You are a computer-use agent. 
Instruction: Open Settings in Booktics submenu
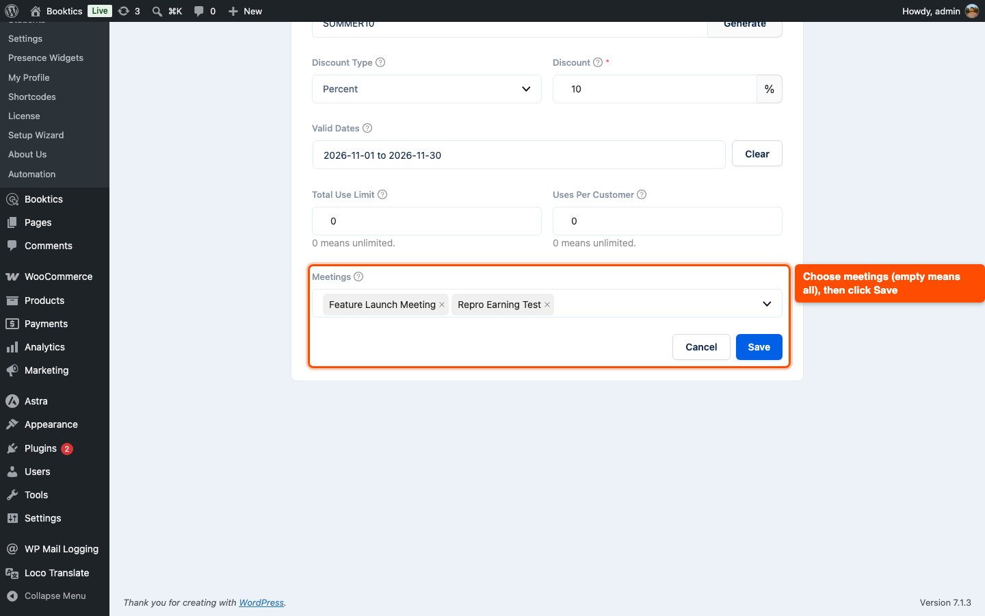click(x=25, y=39)
